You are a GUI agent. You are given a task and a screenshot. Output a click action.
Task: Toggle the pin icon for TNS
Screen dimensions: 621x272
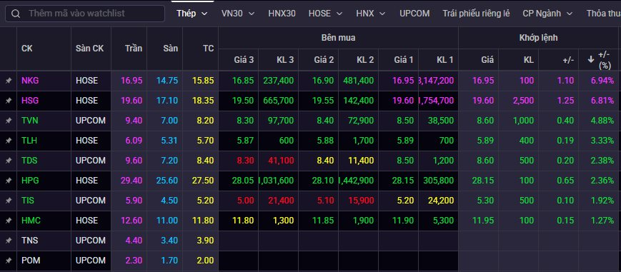tap(9, 241)
